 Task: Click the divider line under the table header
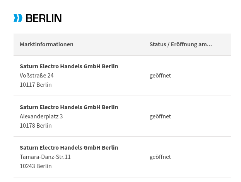tap(122, 55)
